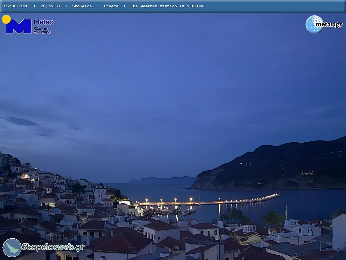This screenshot has height=260, width=346.
Task: Click the 'Meteo' wordmark text
Action: tap(44, 22)
